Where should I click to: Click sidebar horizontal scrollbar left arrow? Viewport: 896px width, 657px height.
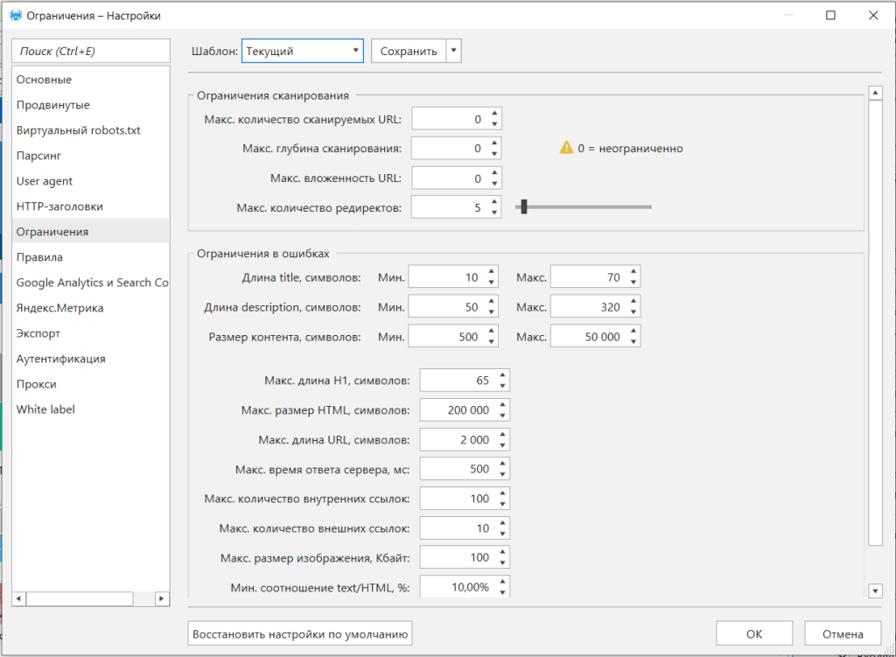19,598
